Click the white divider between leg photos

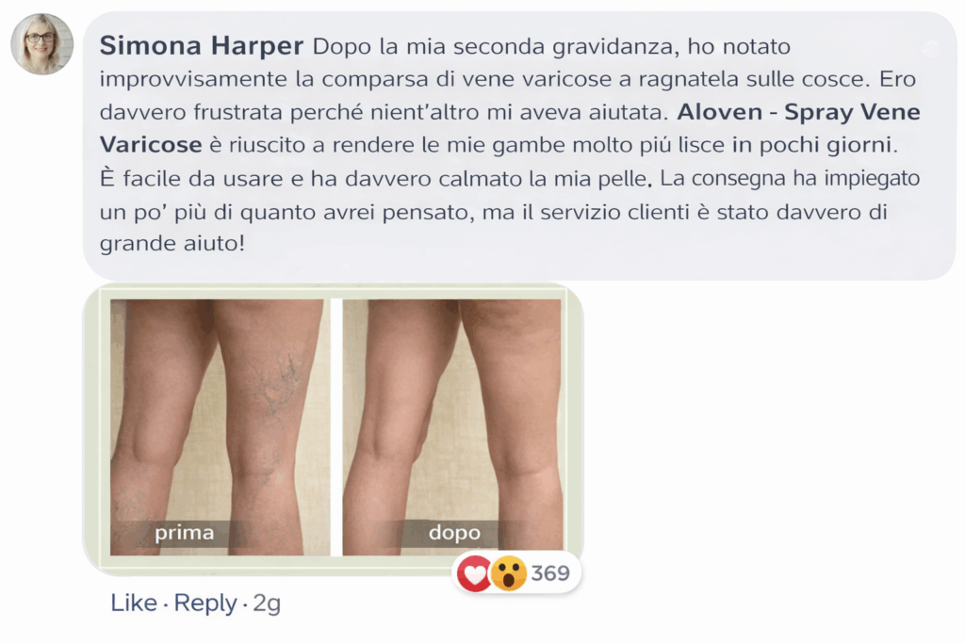pos(336,427)
